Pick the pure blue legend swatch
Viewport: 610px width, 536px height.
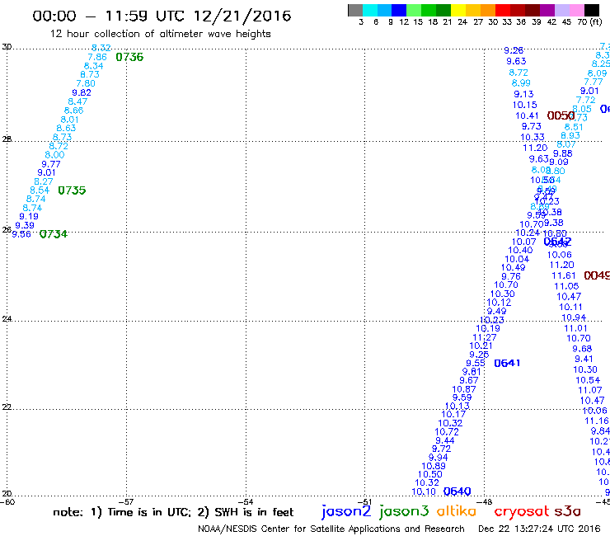(399, 10)
